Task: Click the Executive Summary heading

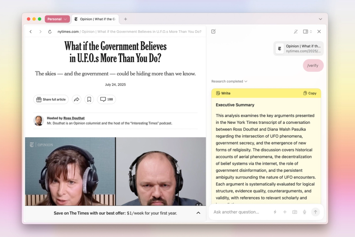Action: (235, 105)
